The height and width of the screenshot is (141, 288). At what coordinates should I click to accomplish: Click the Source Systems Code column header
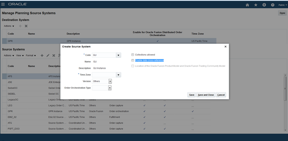[11, 66]
